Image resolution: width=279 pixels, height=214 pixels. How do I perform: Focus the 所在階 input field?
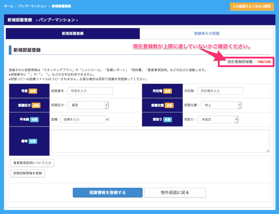[220, 91]
